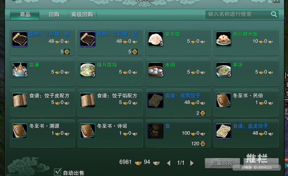Go to previous page arrow
The image size is (288, 176).
[x=169, y=163]
